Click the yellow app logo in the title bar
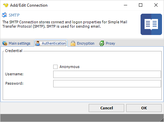This screenshot has width=164, height=122. (x=6, y=5)
